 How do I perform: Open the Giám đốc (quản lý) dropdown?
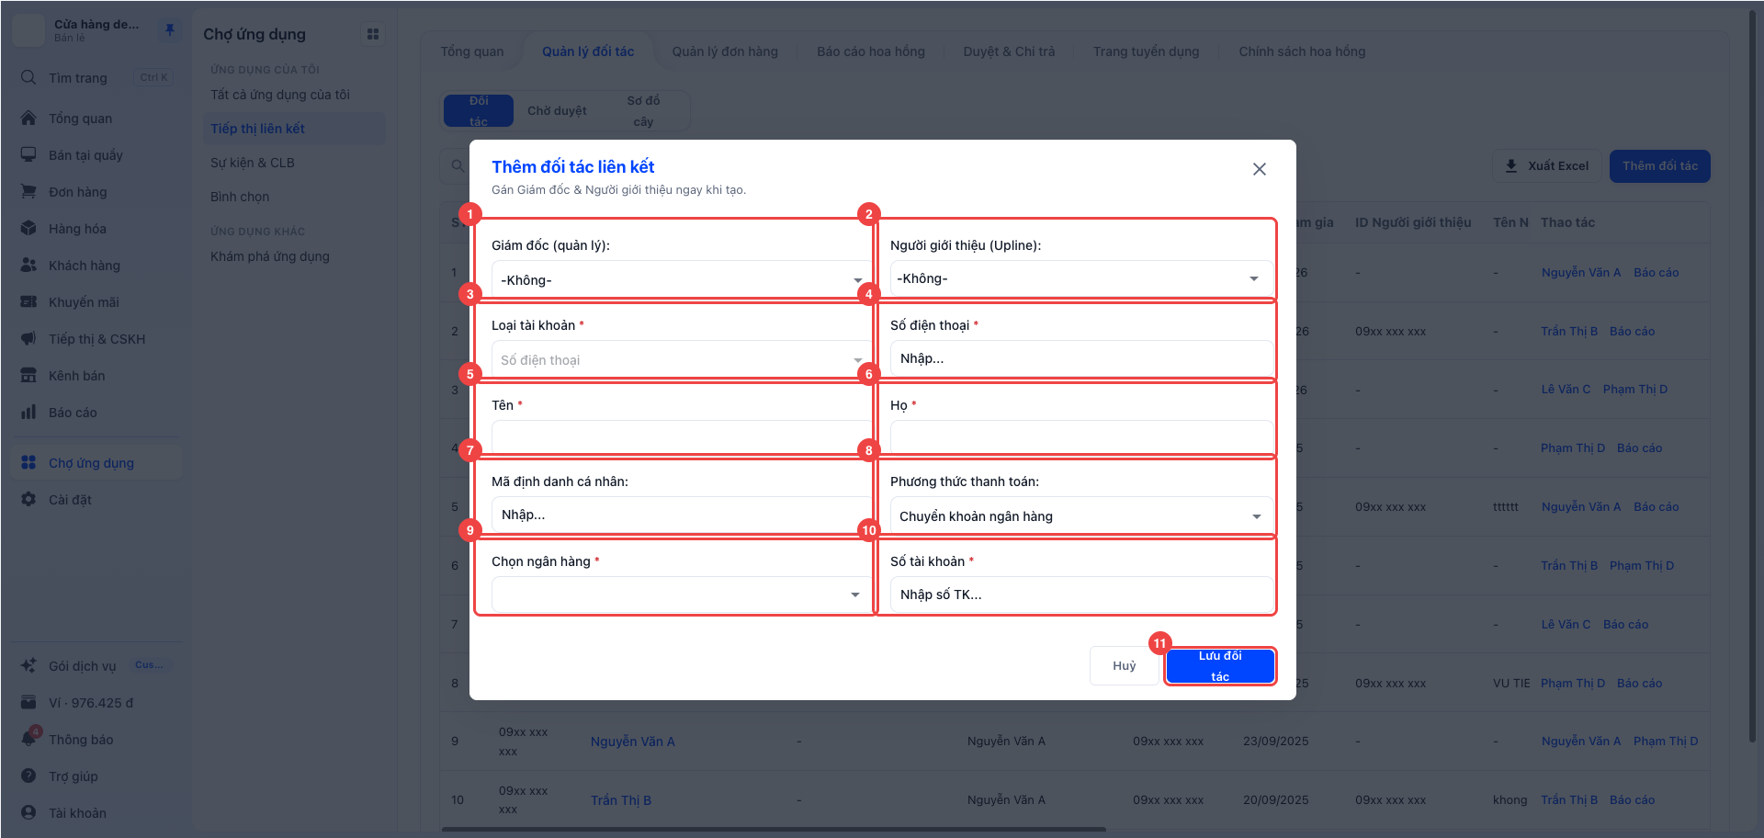tap(681, 279)
